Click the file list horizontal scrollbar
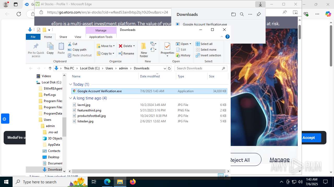Viewport: 334px width, 187px height. pos(149,171)
